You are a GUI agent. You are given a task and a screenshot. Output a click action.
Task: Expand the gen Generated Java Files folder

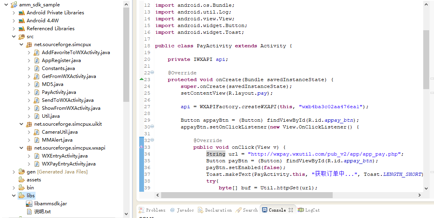pos(14,171)
